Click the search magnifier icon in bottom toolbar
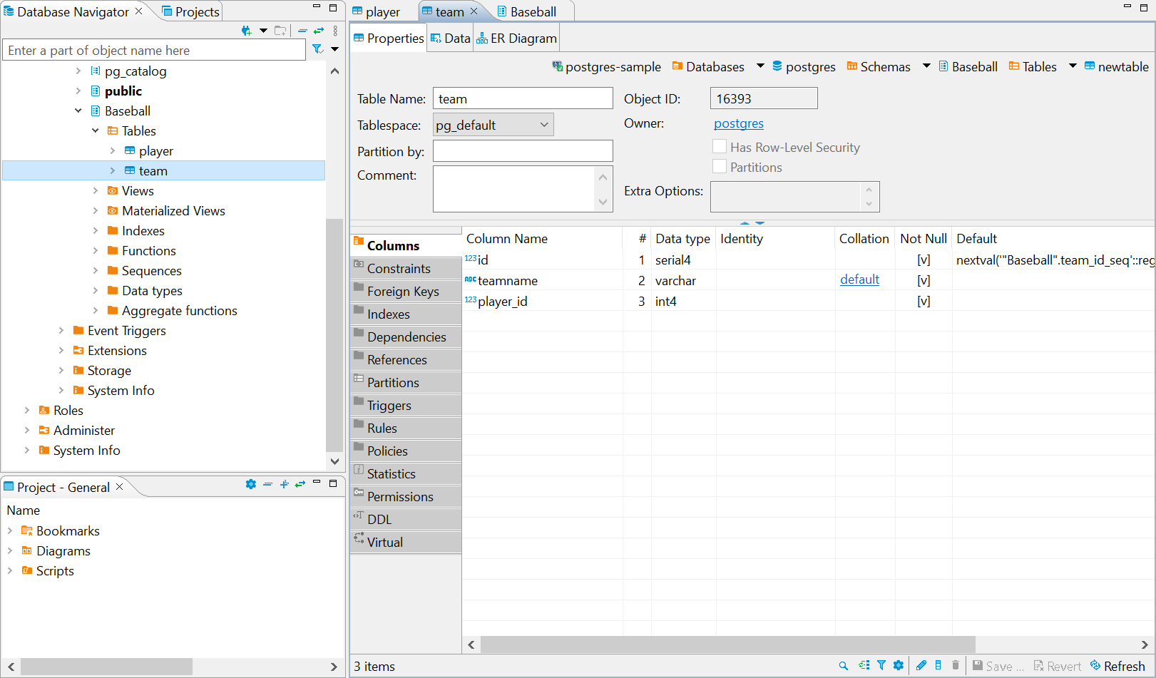Image resolution: width=1156 pixels, height=678 pixels. coord(844,665)
